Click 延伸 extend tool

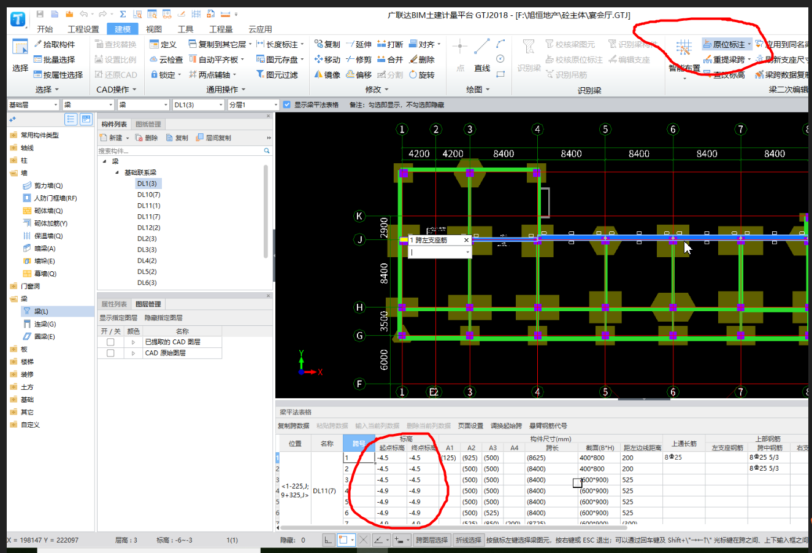pyautogui.click(x=359, y=44)
